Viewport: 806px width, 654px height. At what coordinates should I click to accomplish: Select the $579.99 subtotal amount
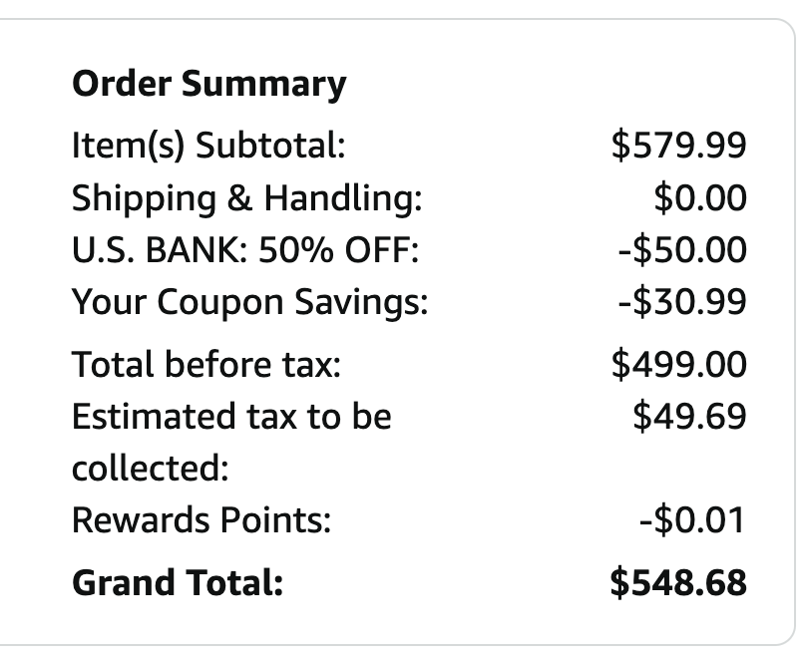click(x=678, y=147)
